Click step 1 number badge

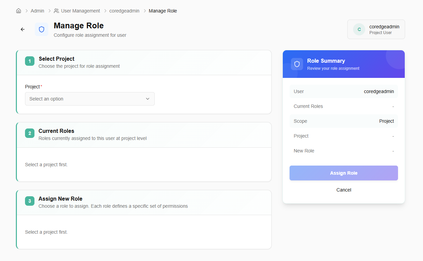(30, 61)
